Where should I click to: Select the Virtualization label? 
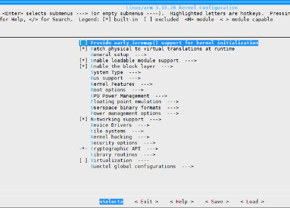pyautogui.click(x=111, y=160)
